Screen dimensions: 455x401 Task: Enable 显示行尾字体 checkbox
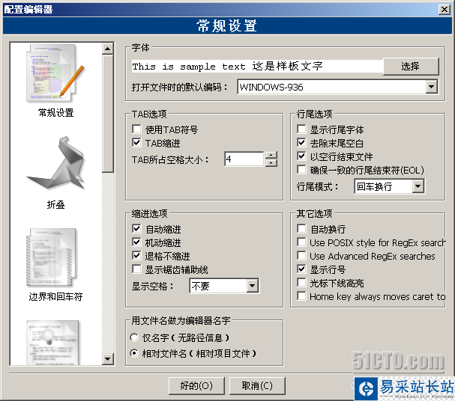[x=301, y=129]
